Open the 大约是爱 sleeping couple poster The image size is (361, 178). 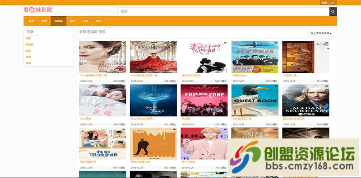(x=103, y=101)
